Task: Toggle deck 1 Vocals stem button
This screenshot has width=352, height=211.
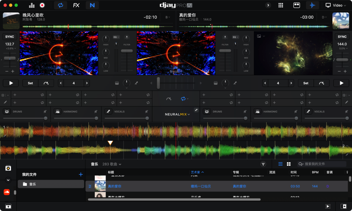Action: (109, 112)
